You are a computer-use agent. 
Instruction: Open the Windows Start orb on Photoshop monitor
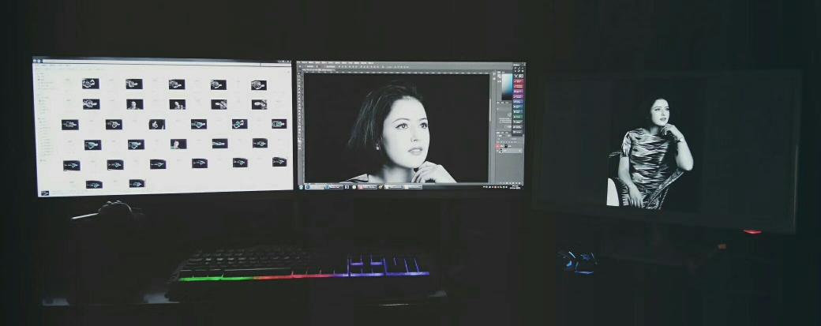coord(301,187)
